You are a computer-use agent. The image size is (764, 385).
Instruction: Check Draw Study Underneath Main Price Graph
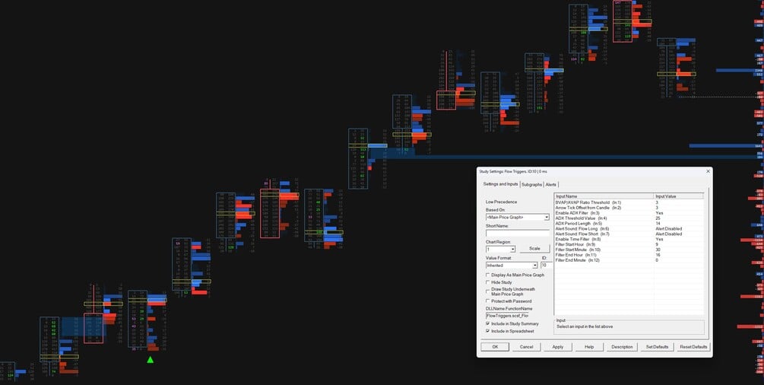488,291
